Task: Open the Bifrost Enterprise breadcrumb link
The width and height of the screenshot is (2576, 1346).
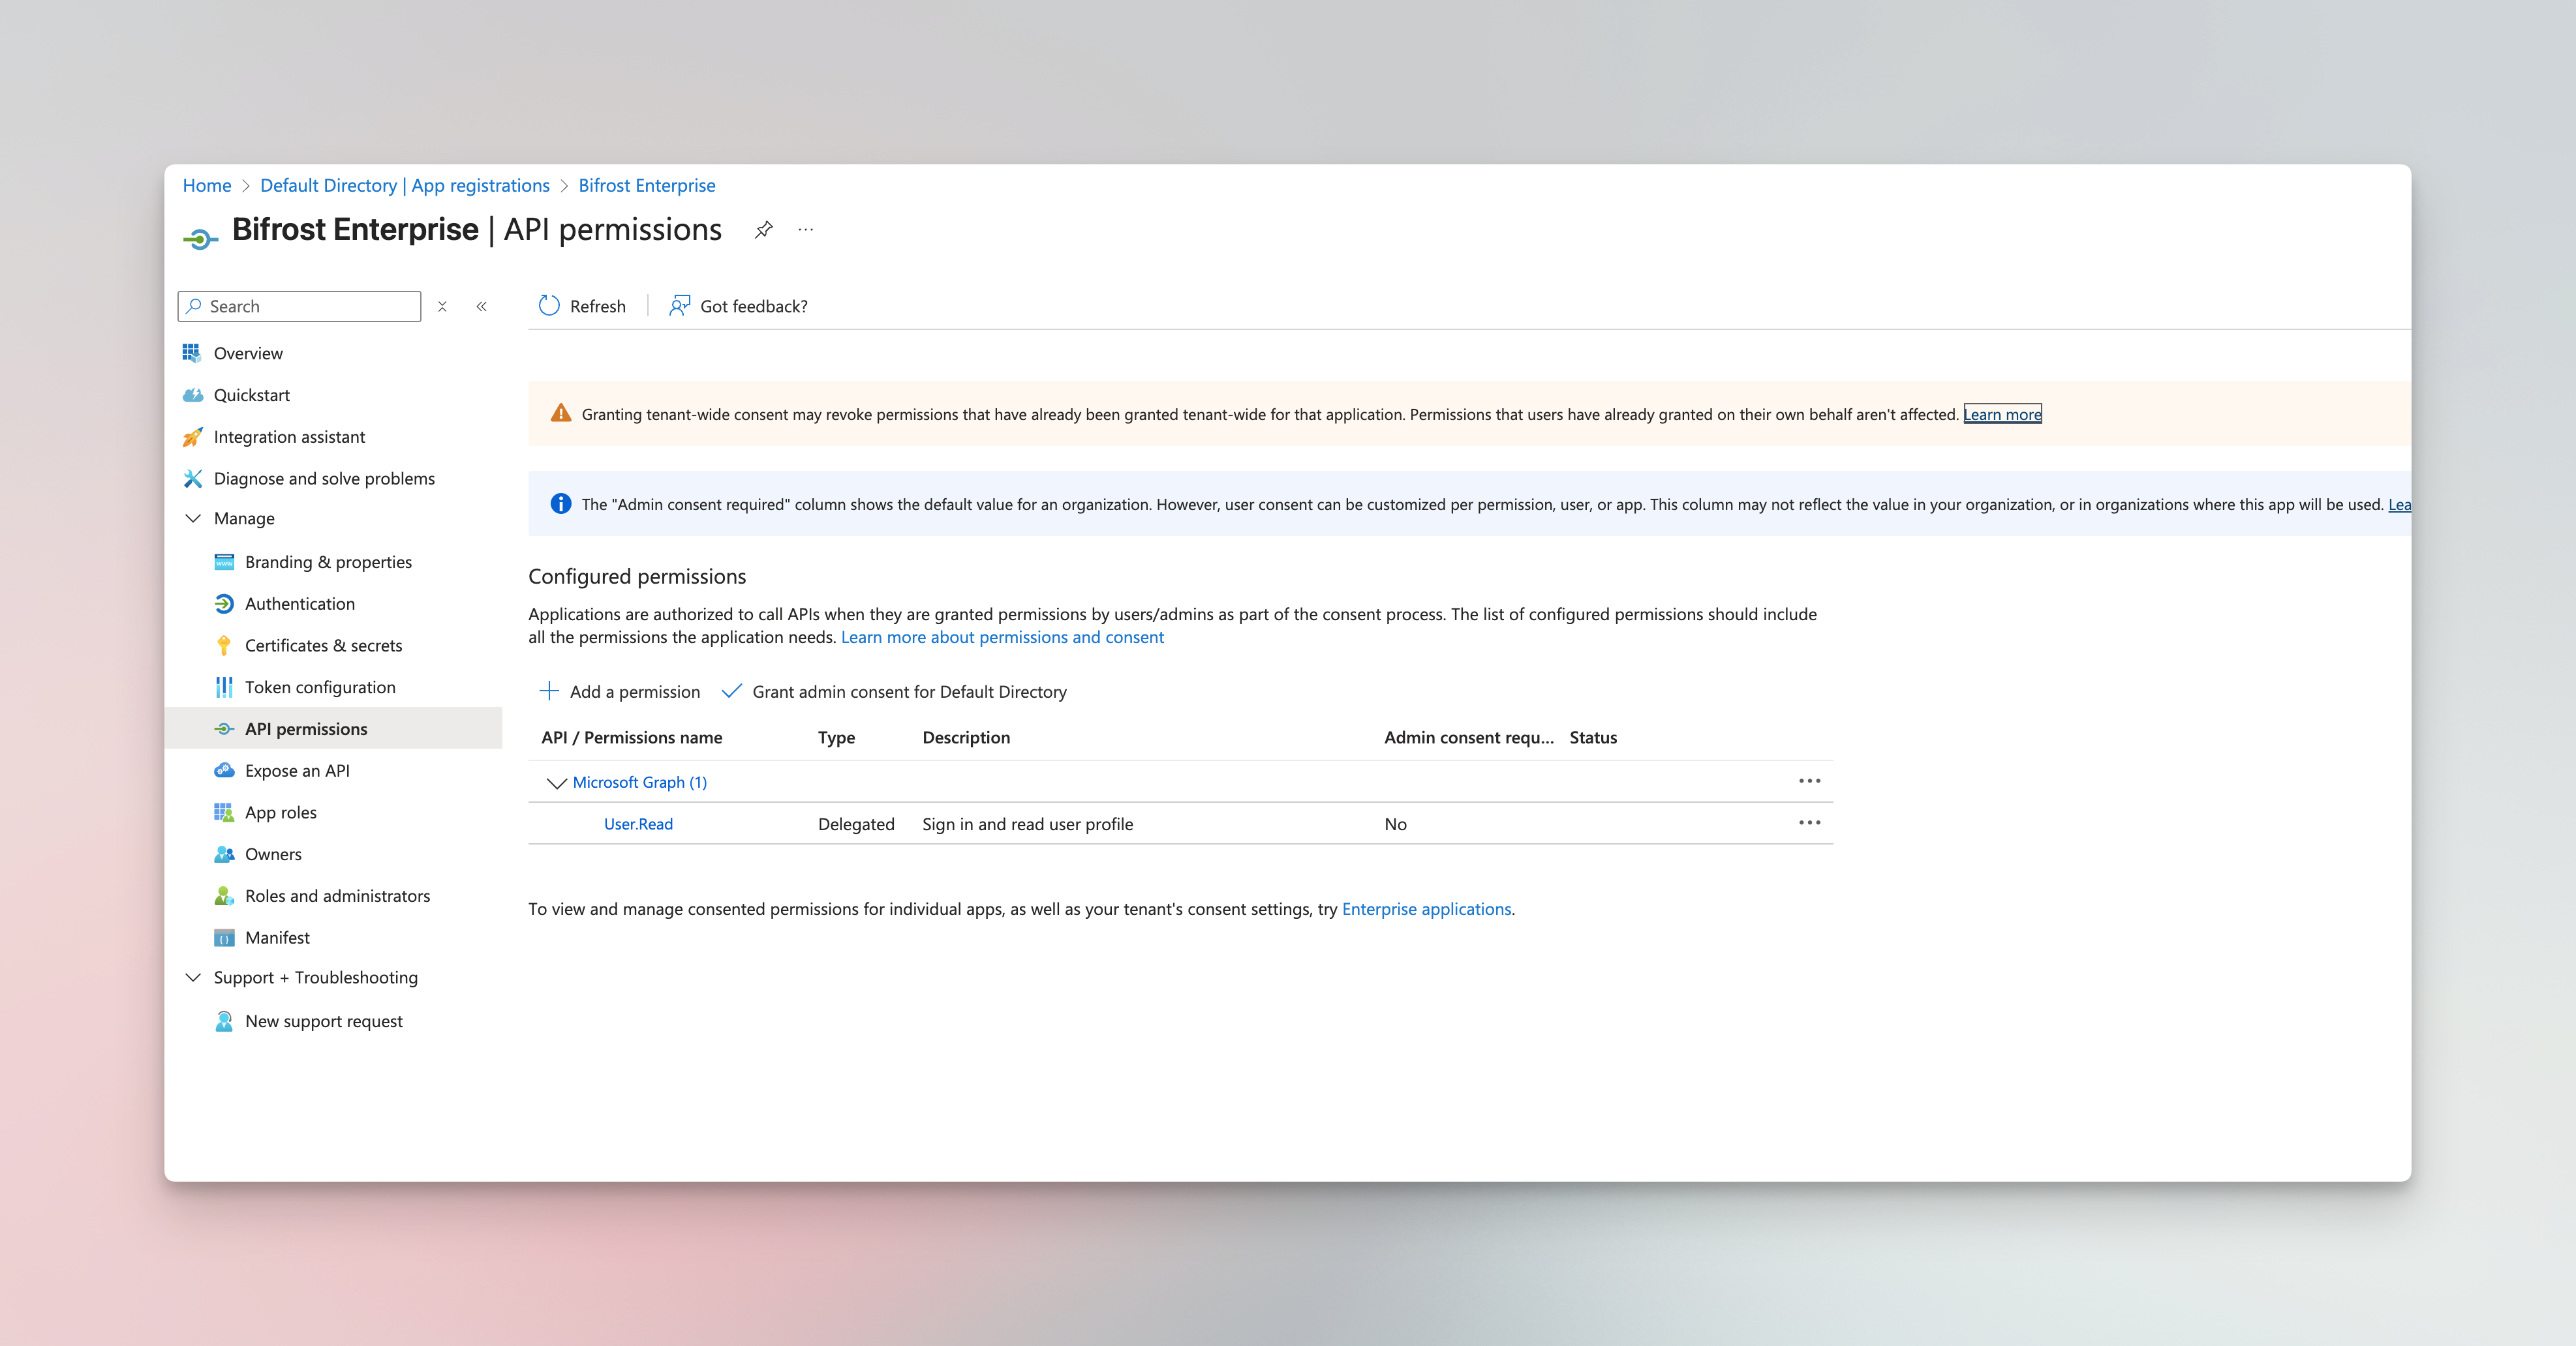Action: (x=647, y=186)
